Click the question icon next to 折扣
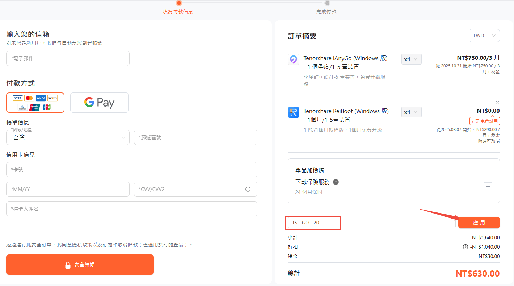The width and height of the screenshot is (514, 286). (465, 247)
